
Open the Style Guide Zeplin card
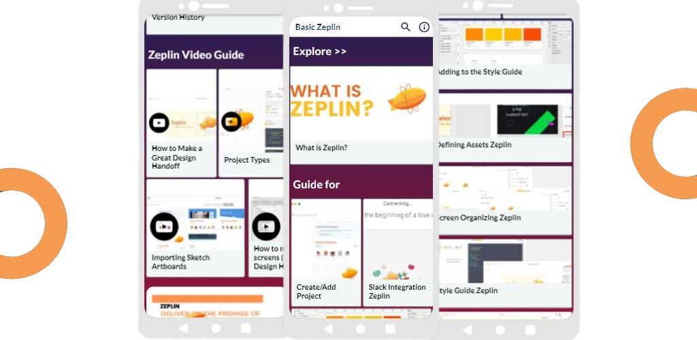coord(505,273)
